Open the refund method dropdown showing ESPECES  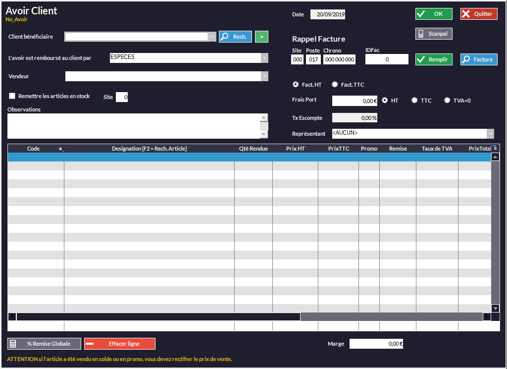tap(264, 58)
